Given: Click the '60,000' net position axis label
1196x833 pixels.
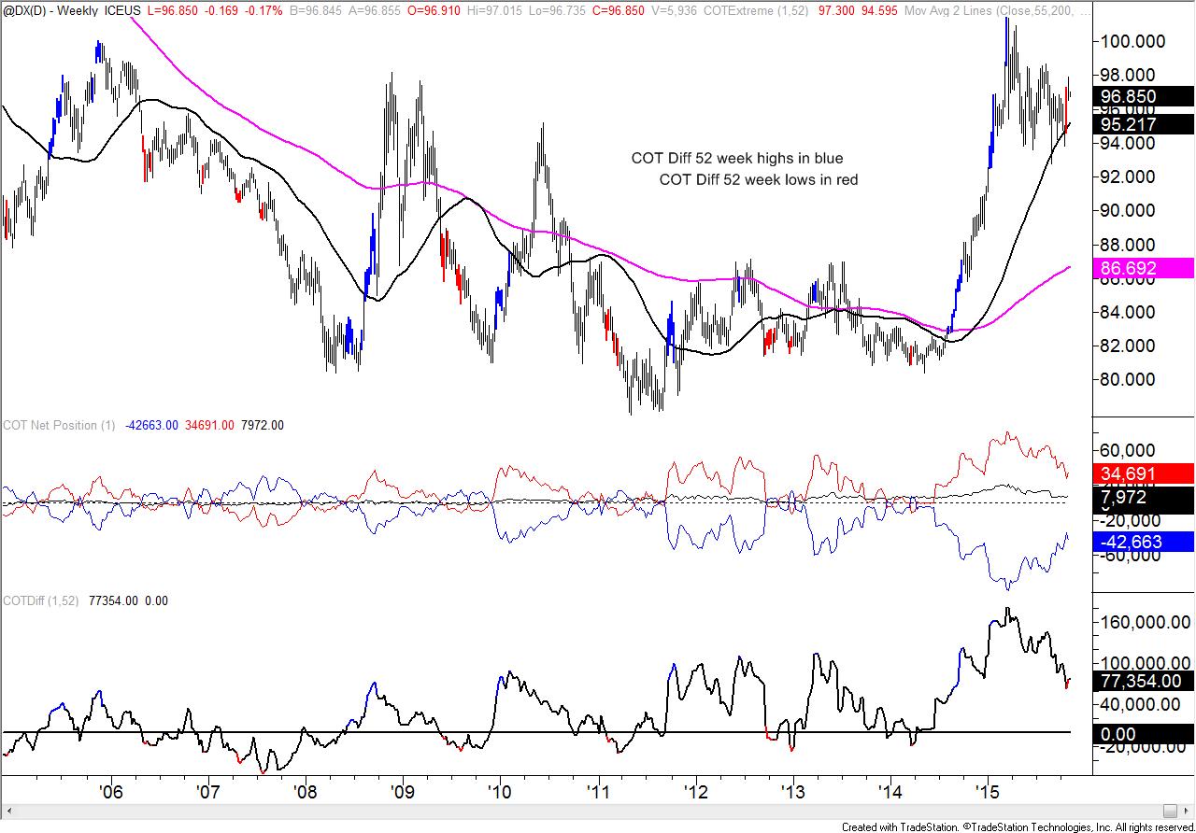Looking at the screenshot, I should coord(1128,449).
